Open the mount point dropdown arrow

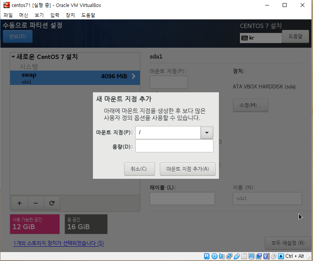click(x=207, y=133)
